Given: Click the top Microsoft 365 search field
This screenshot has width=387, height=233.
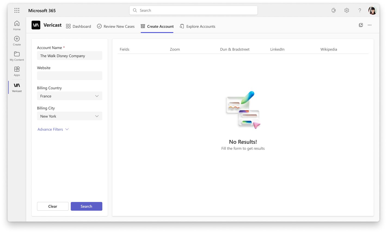Looking at the screenshot, I should [x=193, y=10].
